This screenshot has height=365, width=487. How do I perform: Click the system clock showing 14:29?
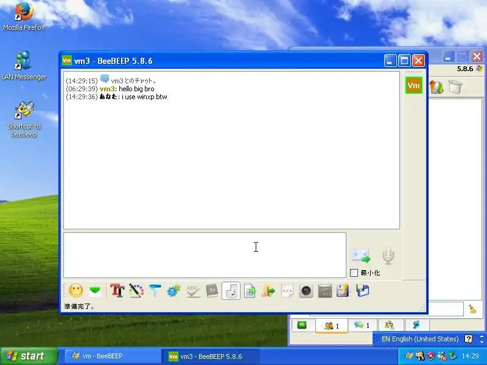(470, 356)
